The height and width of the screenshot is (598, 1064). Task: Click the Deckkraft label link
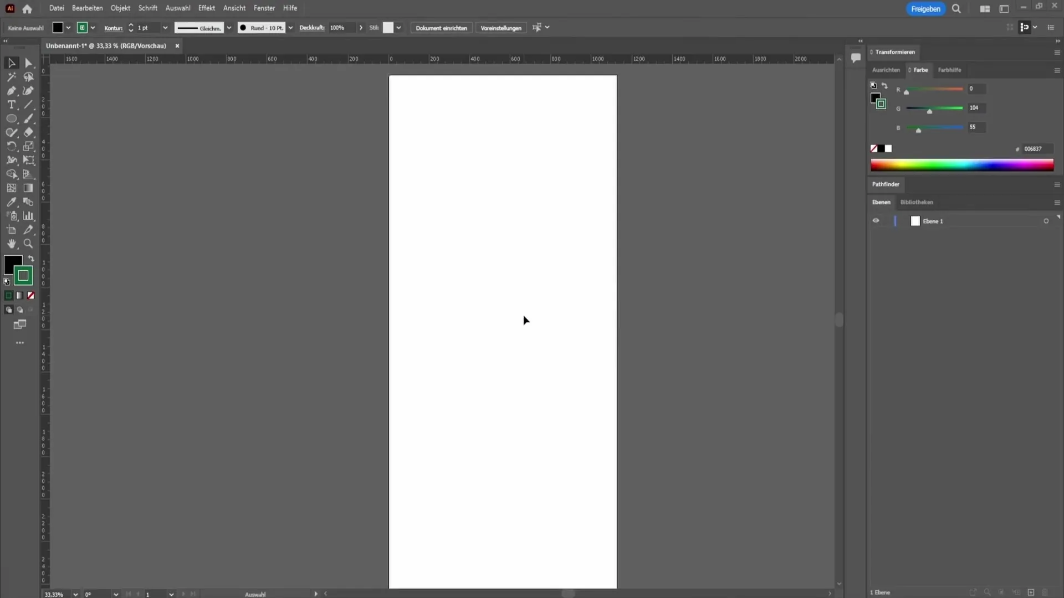pos(312,28)
